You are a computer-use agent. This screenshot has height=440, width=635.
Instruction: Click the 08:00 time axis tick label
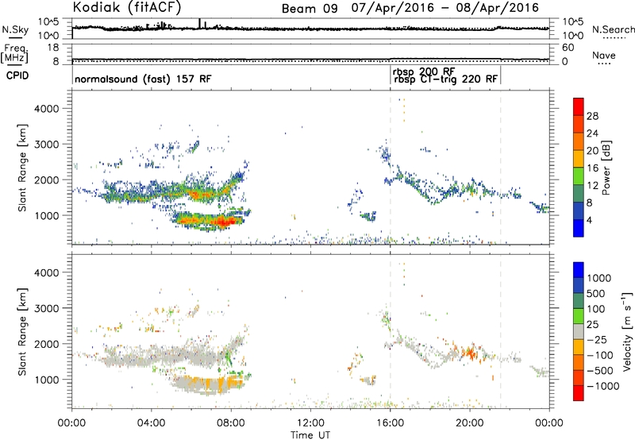pos(231,423)
